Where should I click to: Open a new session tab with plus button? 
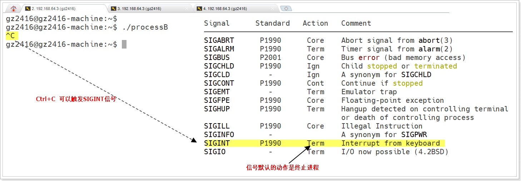(x=286, y=9)
